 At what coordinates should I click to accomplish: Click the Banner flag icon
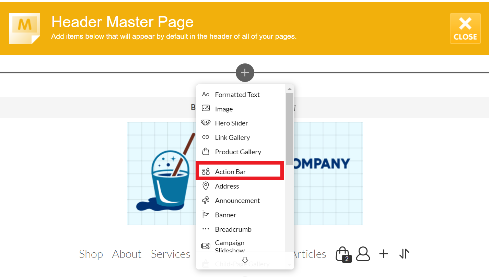coord(206,215)
